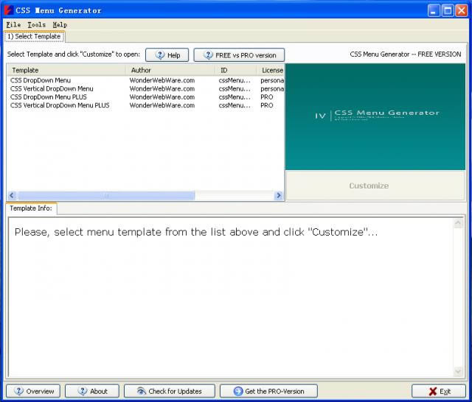Image resolution: width=472 pixels, height=402 pixels.
Task: Select CSS DropDown Menu template
Action: click(41, 80)
